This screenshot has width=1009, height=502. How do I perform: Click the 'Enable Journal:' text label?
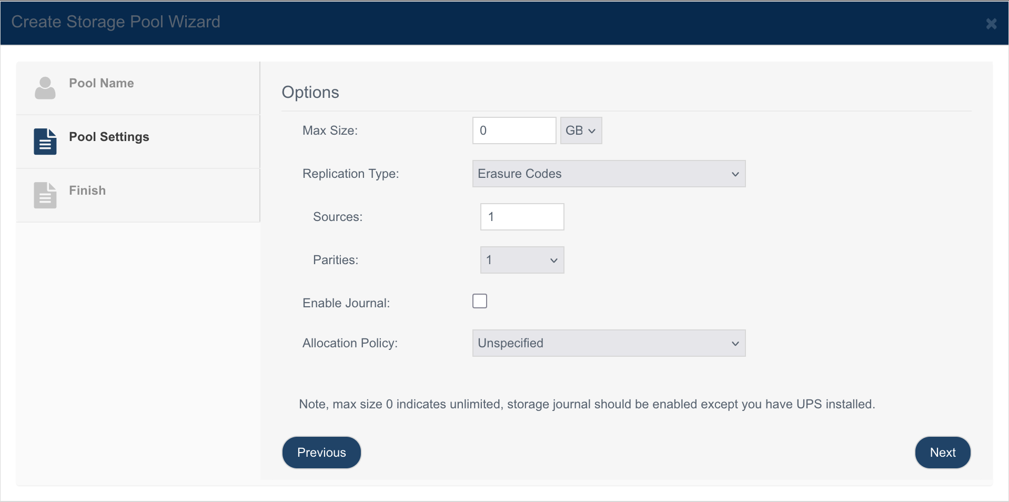coord(346,303)
